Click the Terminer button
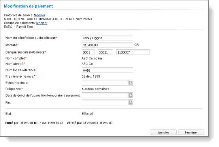This screenshot has width=219, height=147. [x=191, y=132]
